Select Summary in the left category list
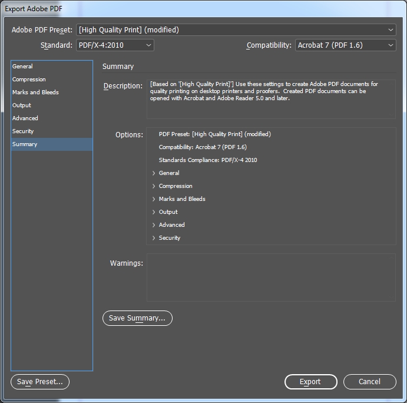 tap(52, 144)
